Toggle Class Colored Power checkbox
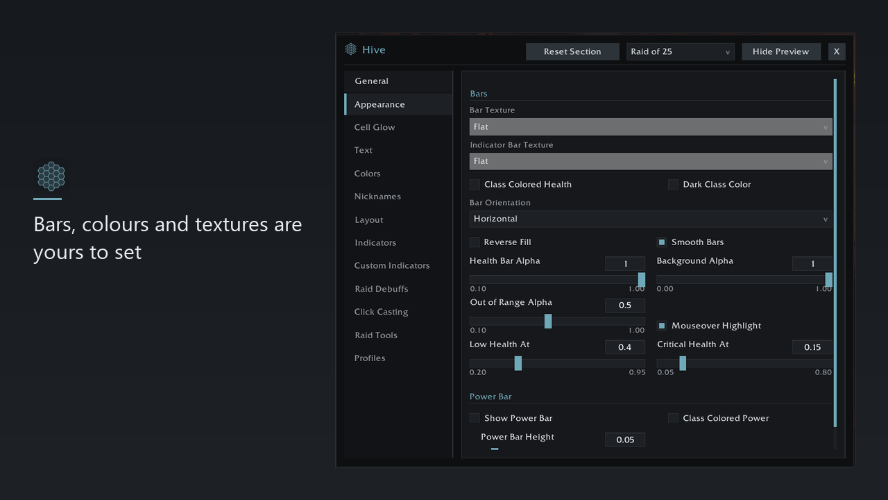The width and height of the screenshot is (888, 500). (673, 418)
